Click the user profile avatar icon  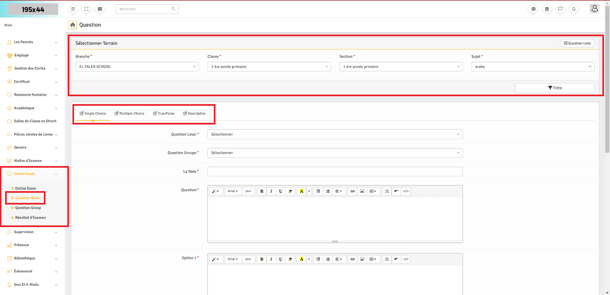pos(594,9)
